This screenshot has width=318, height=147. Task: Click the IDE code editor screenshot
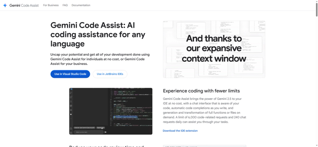(x=111, y=111)
